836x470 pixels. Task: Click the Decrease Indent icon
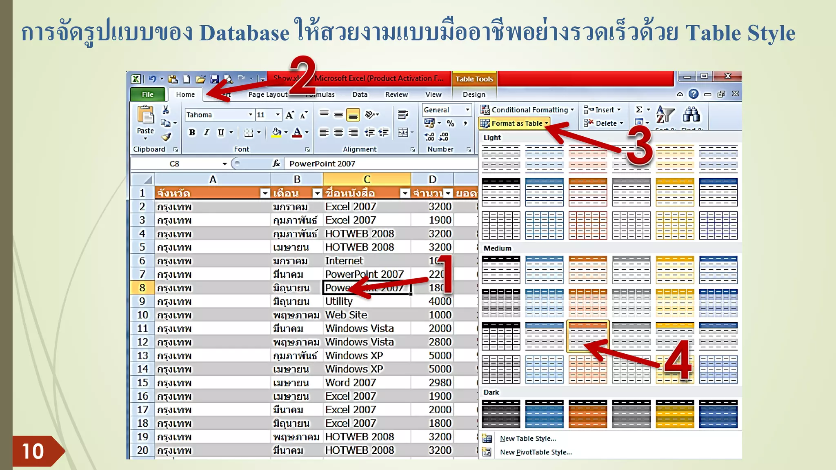point(369,132)
